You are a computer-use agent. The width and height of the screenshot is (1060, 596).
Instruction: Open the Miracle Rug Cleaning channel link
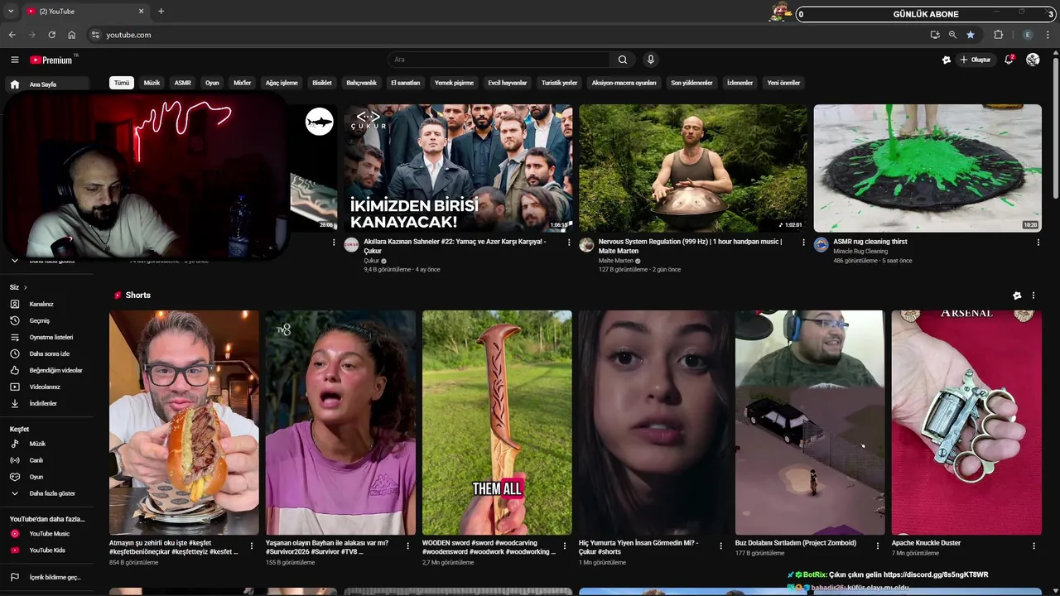coord(860,251)
